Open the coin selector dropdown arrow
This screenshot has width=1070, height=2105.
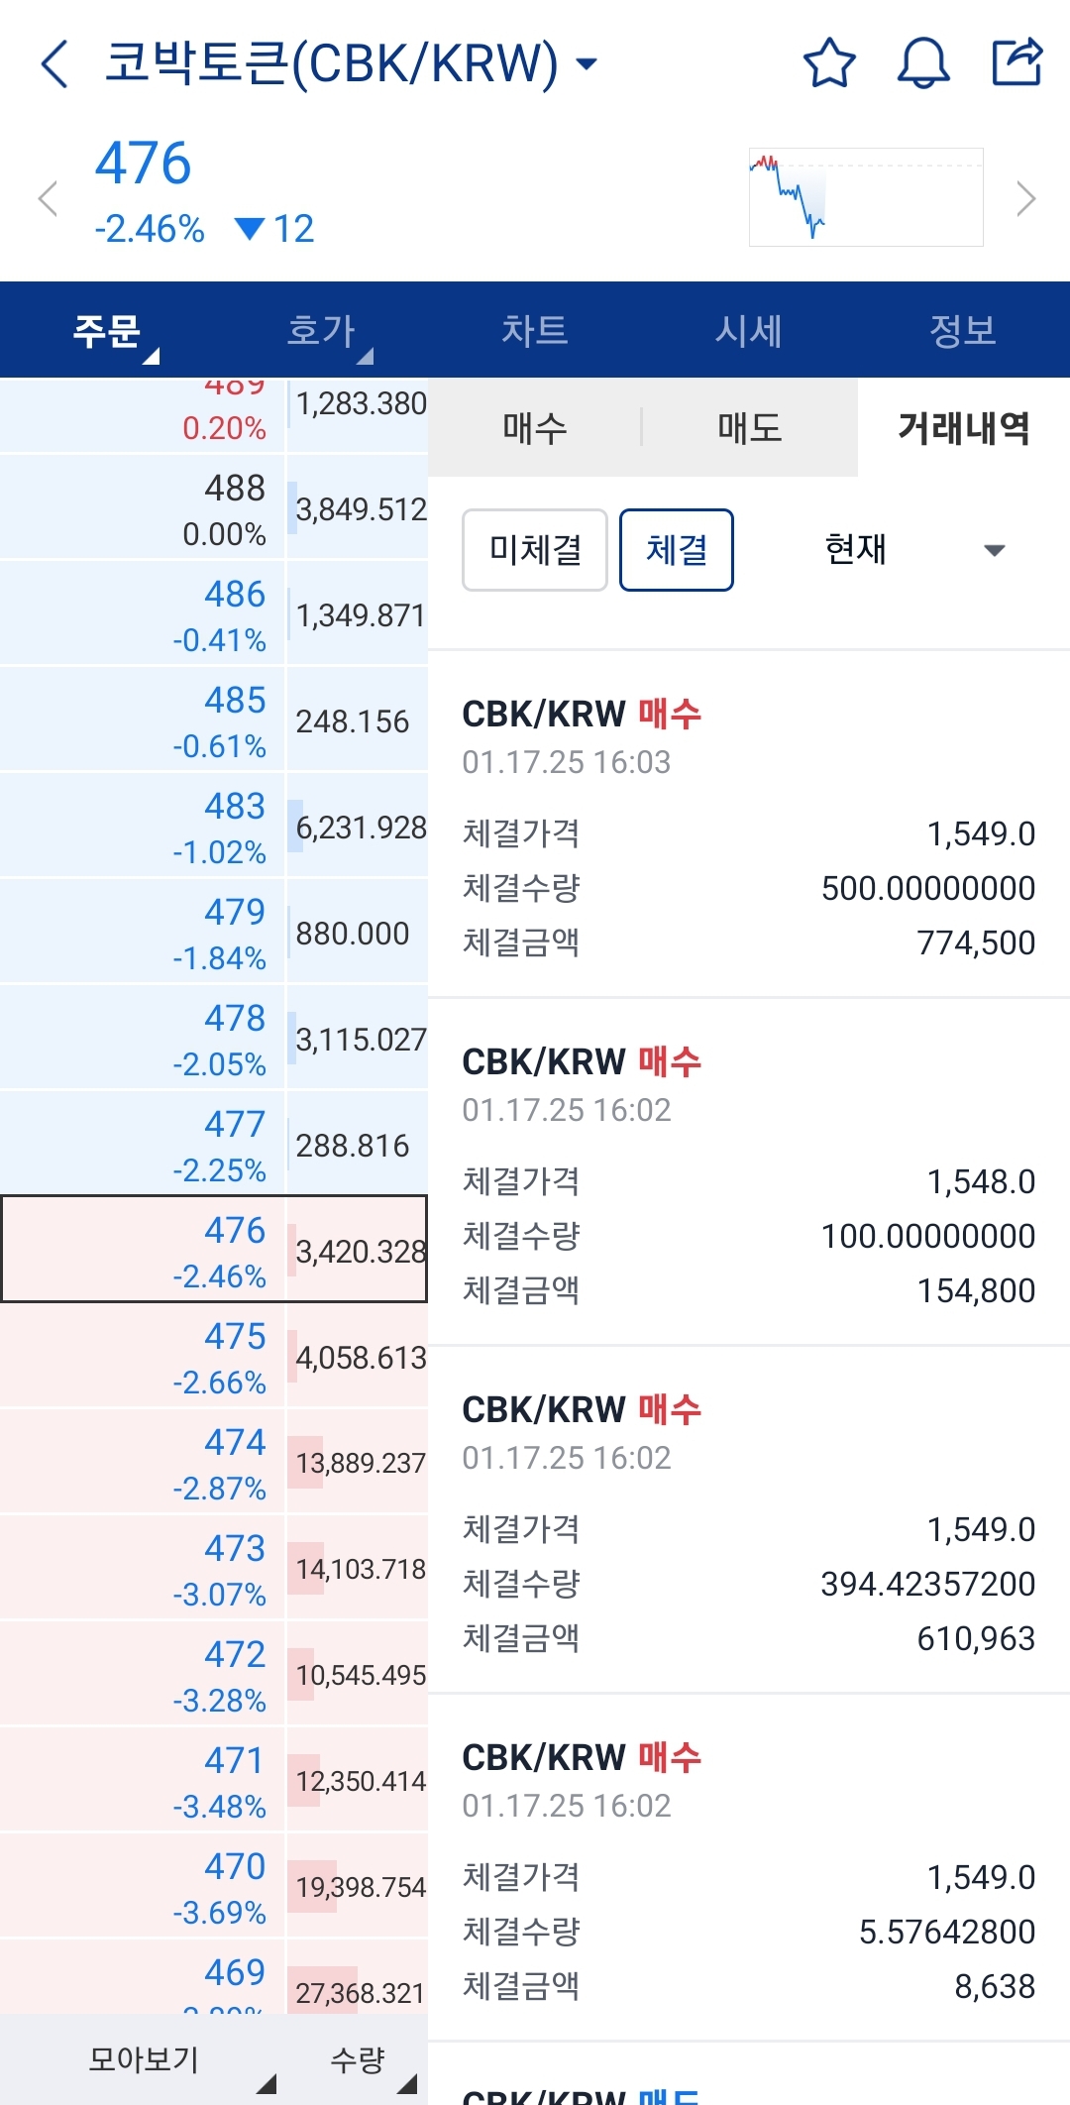(x=588, y=64)
